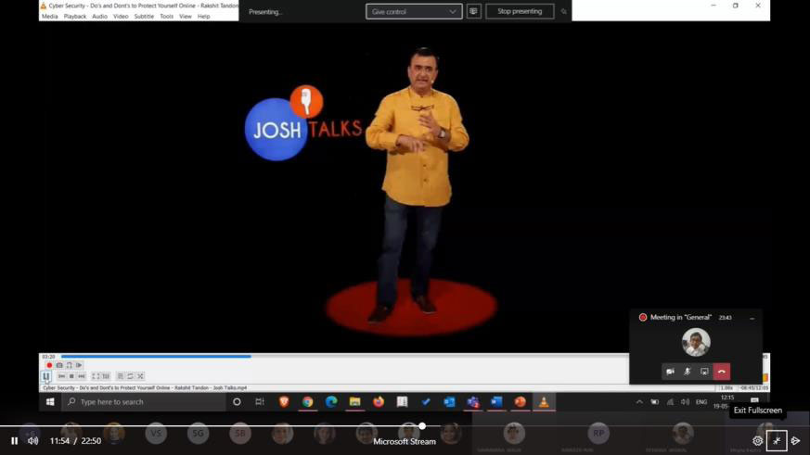Open Firefox from taskbar

tap(379, 402)
